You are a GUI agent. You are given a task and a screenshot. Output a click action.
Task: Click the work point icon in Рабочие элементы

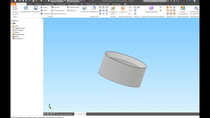(x=130, y=10)
